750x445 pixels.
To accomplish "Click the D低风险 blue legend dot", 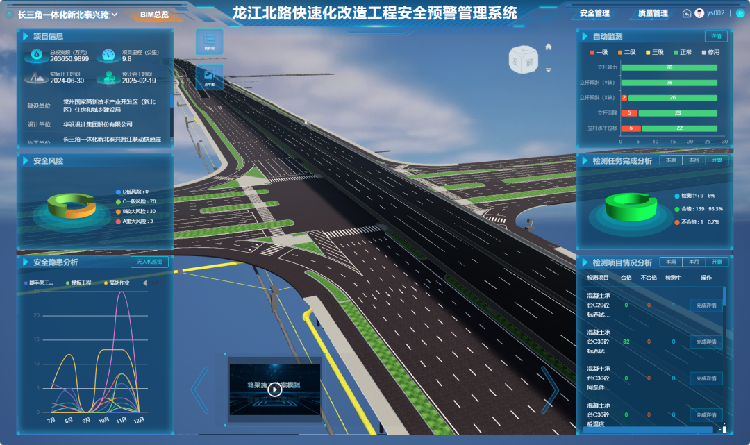I will click(118, 192).
